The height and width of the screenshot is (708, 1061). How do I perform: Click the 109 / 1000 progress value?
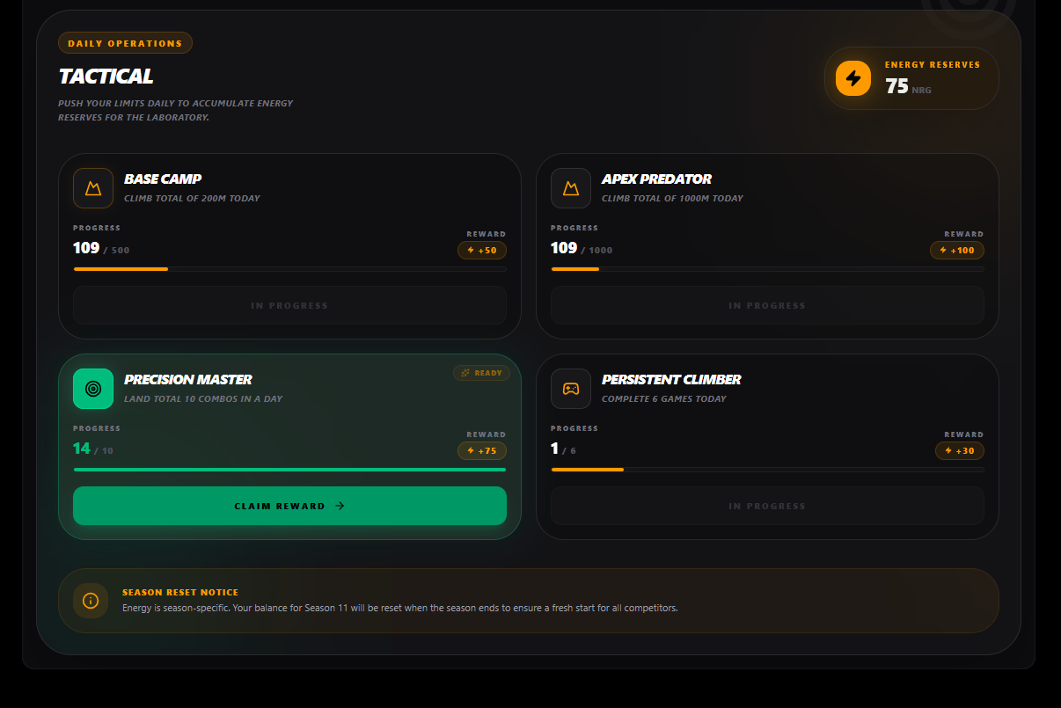582,249
